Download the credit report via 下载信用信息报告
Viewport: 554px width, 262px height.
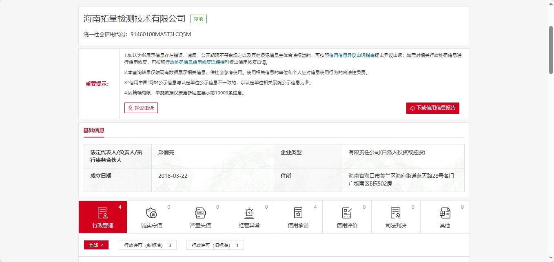tap(432, 108)
